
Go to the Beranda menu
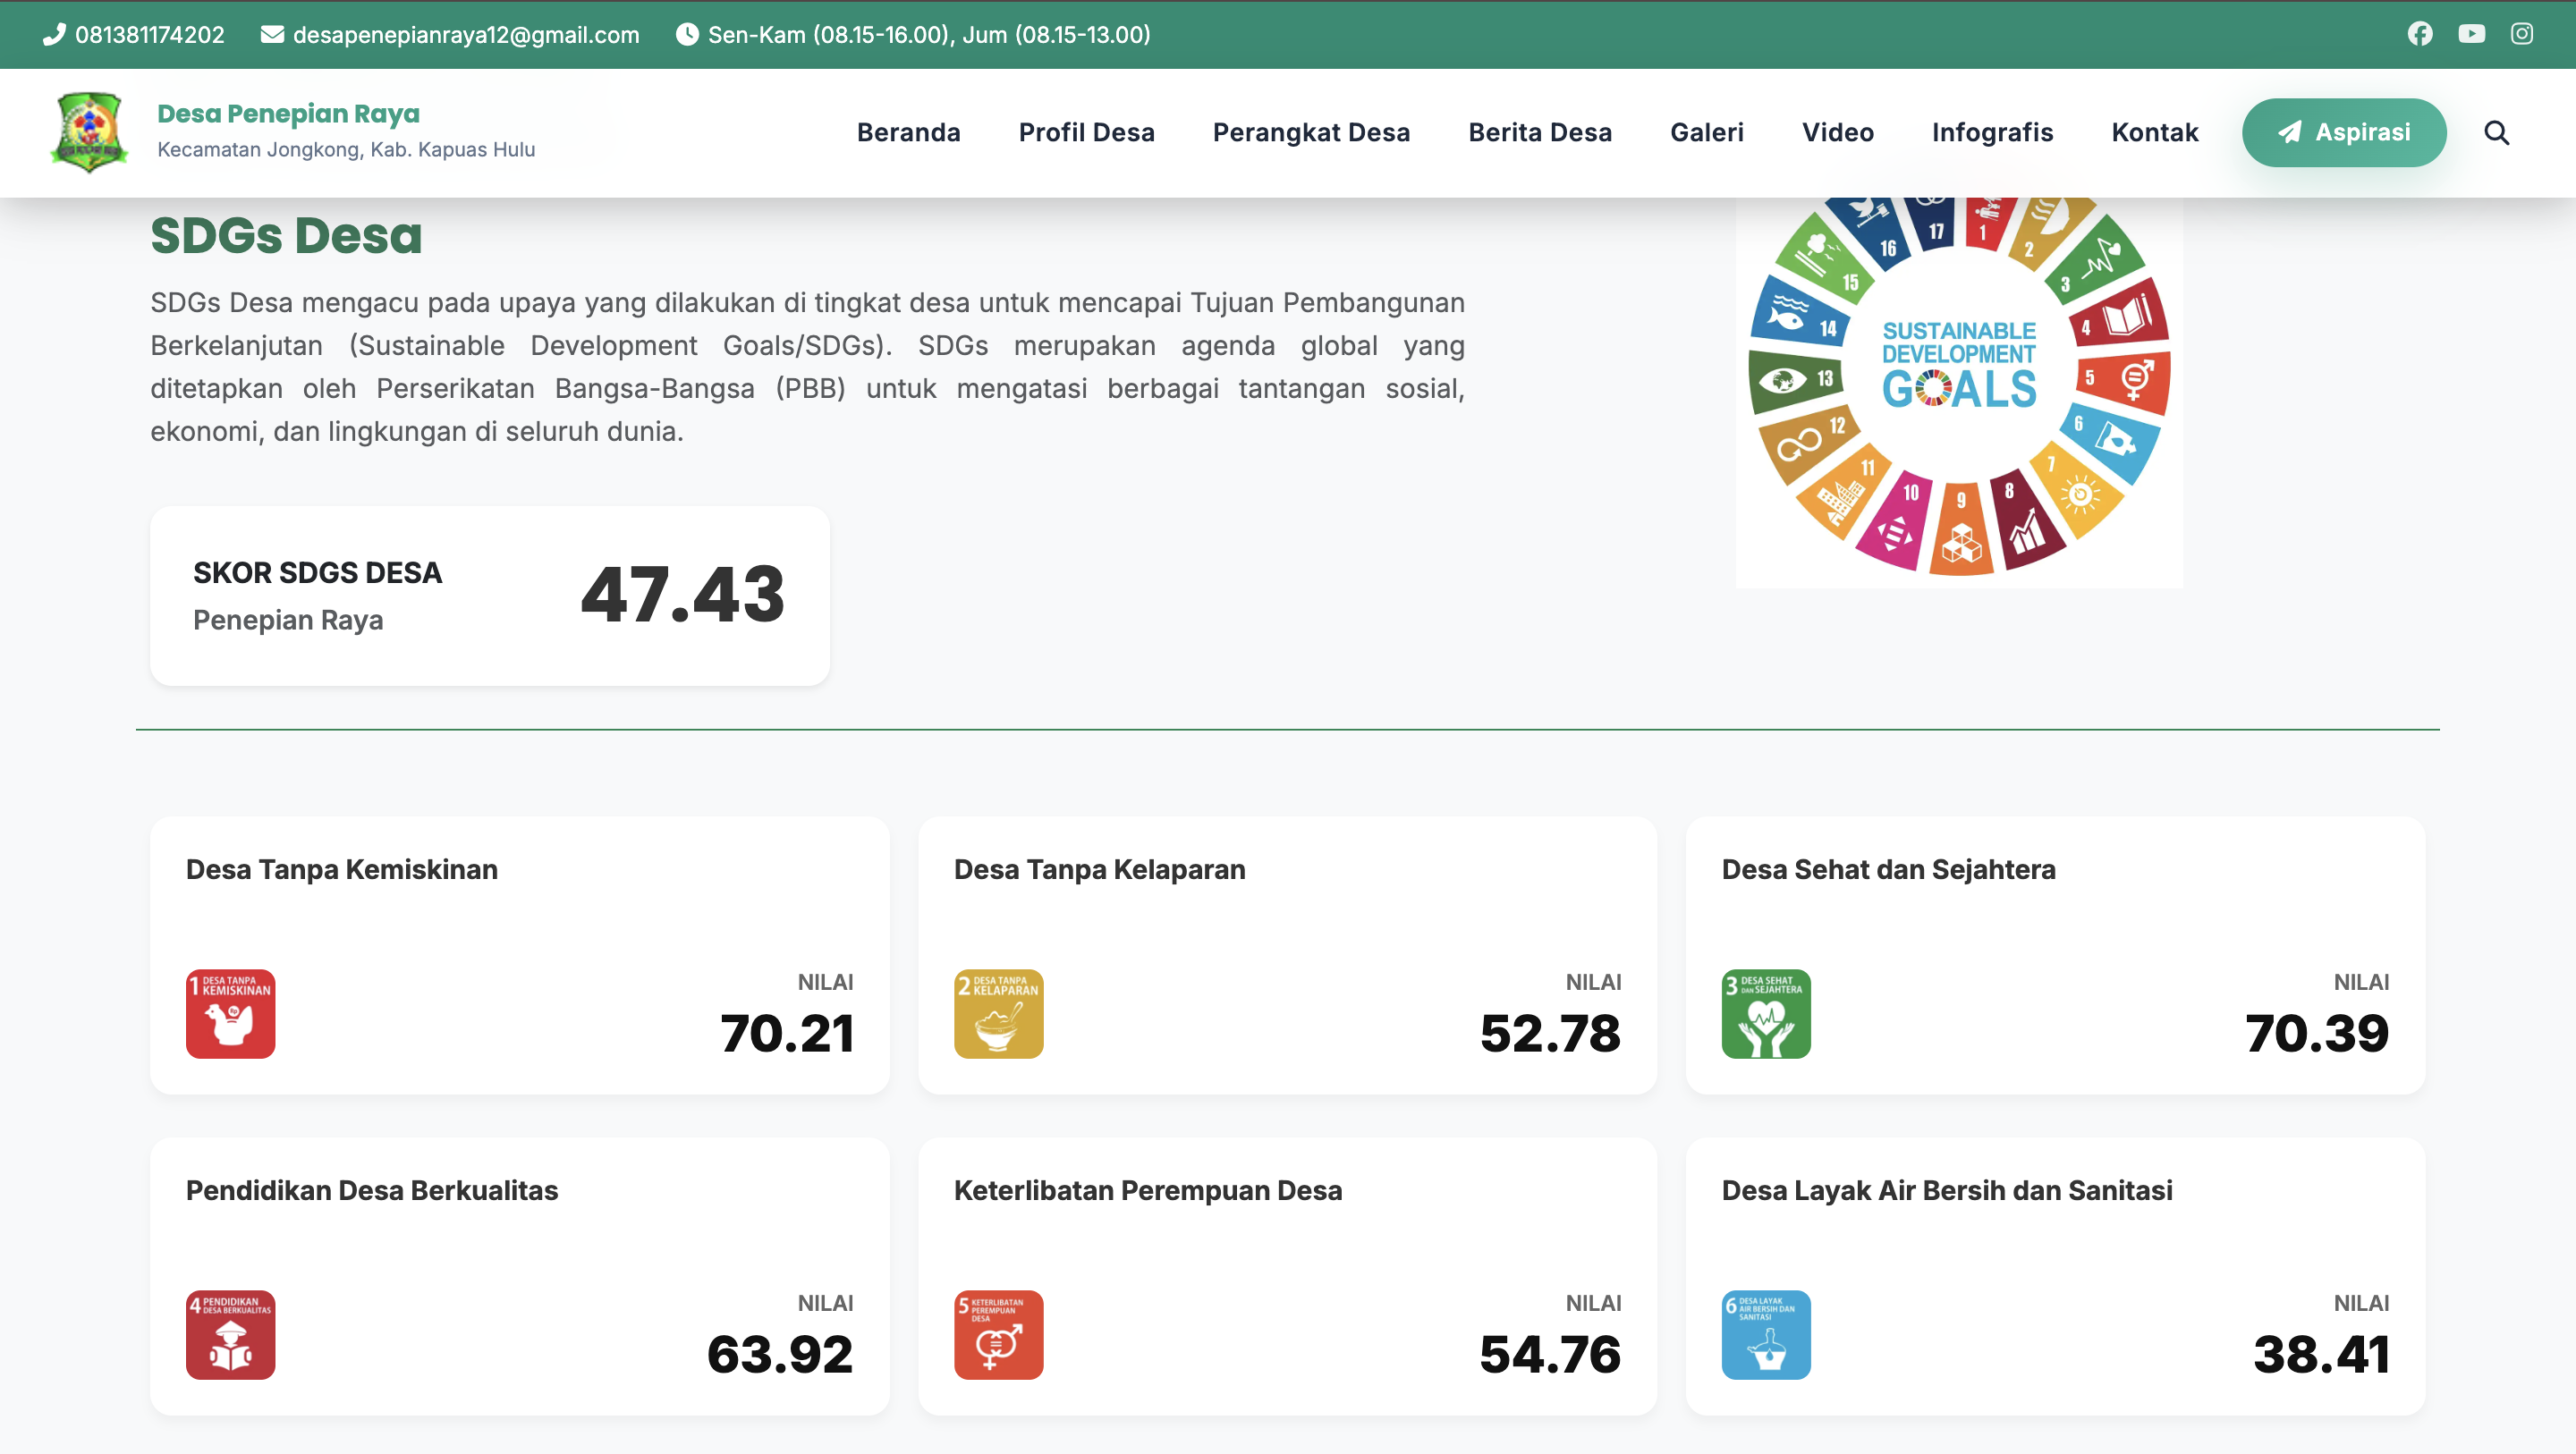click(x=908, y=132)
